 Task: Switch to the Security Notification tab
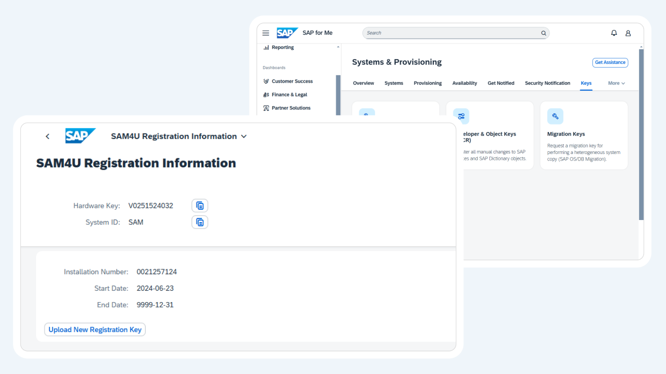(x=548, y=83)
